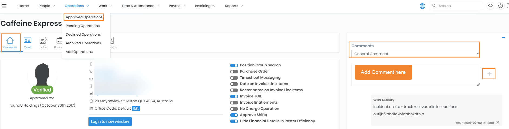Disable Position Group Search toggle

[x=234, y=65]
